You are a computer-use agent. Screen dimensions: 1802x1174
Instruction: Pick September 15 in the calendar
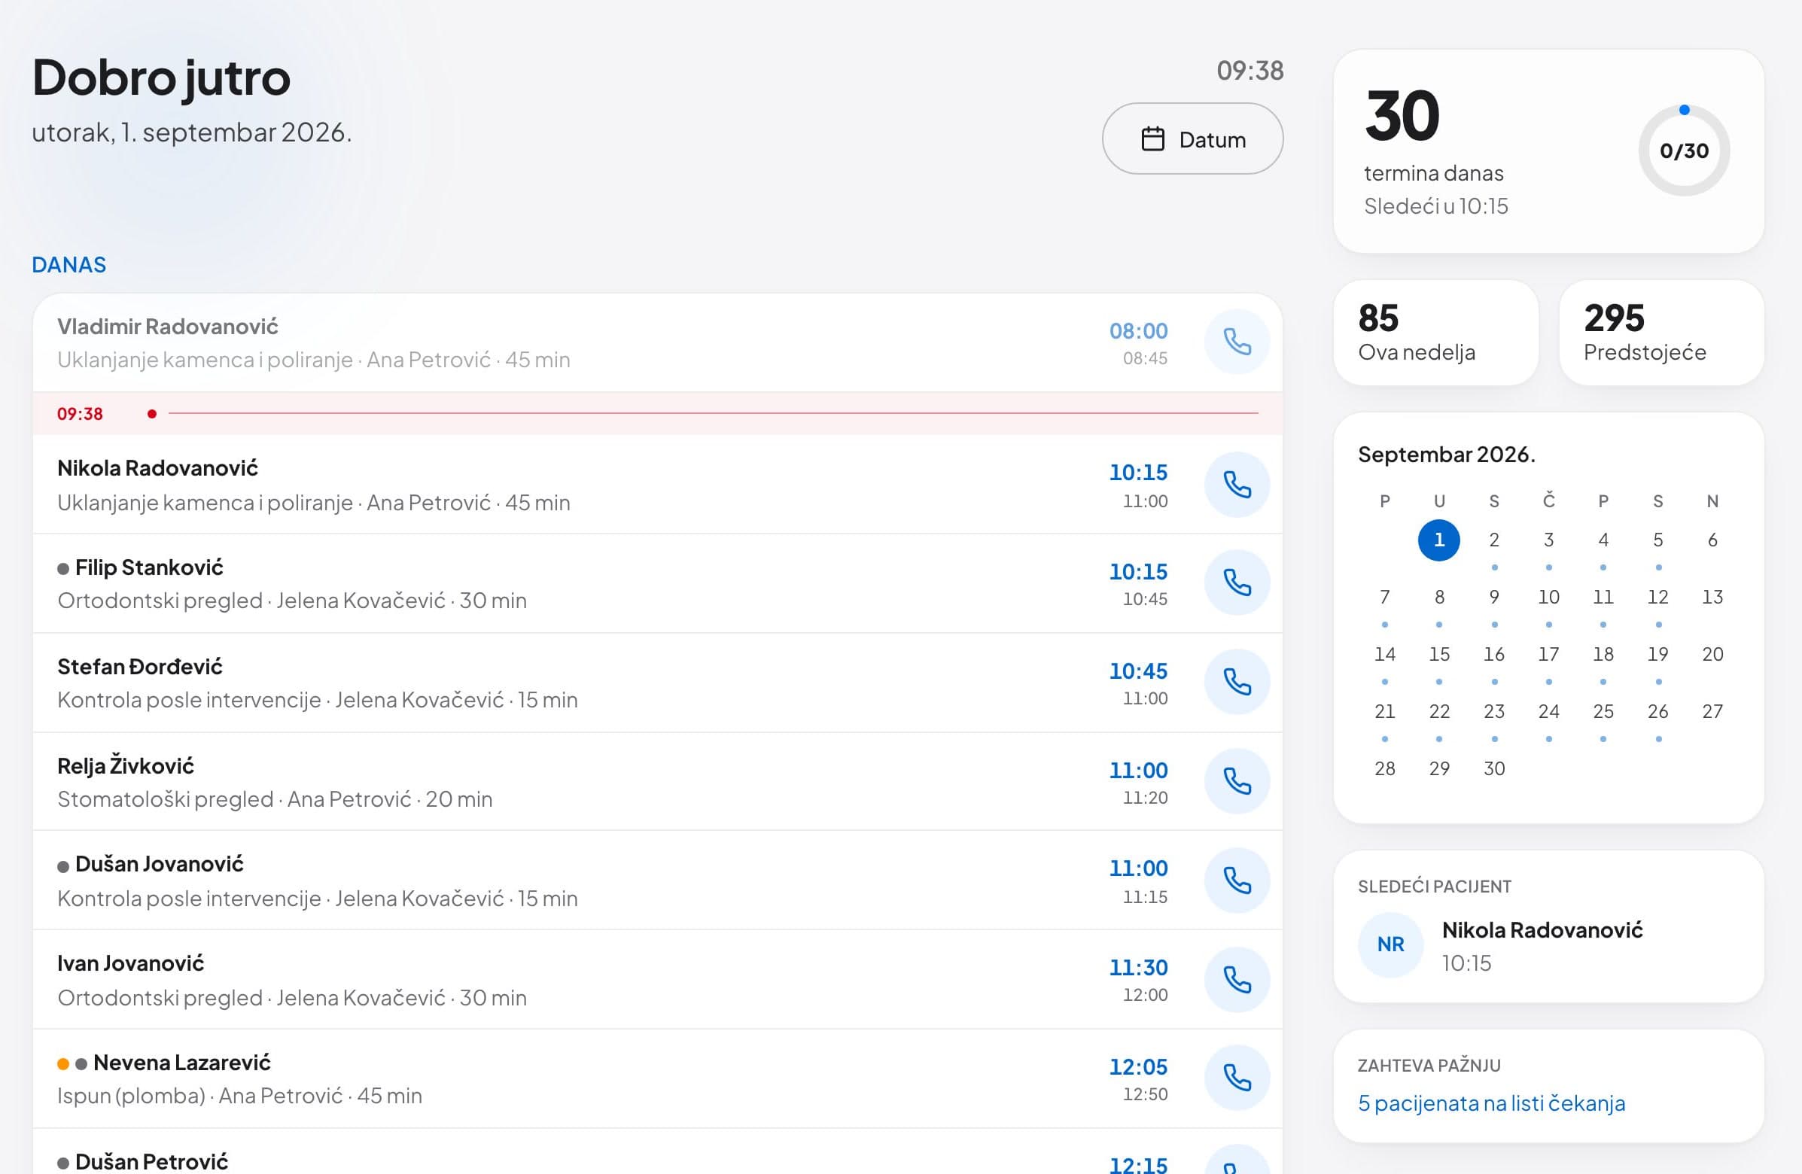(x=1438, y=654)
